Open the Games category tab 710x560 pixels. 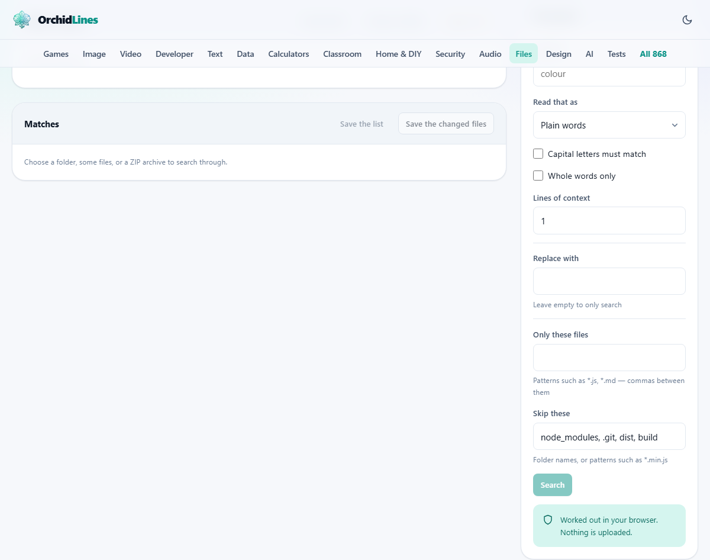click(x=56, y=54)
